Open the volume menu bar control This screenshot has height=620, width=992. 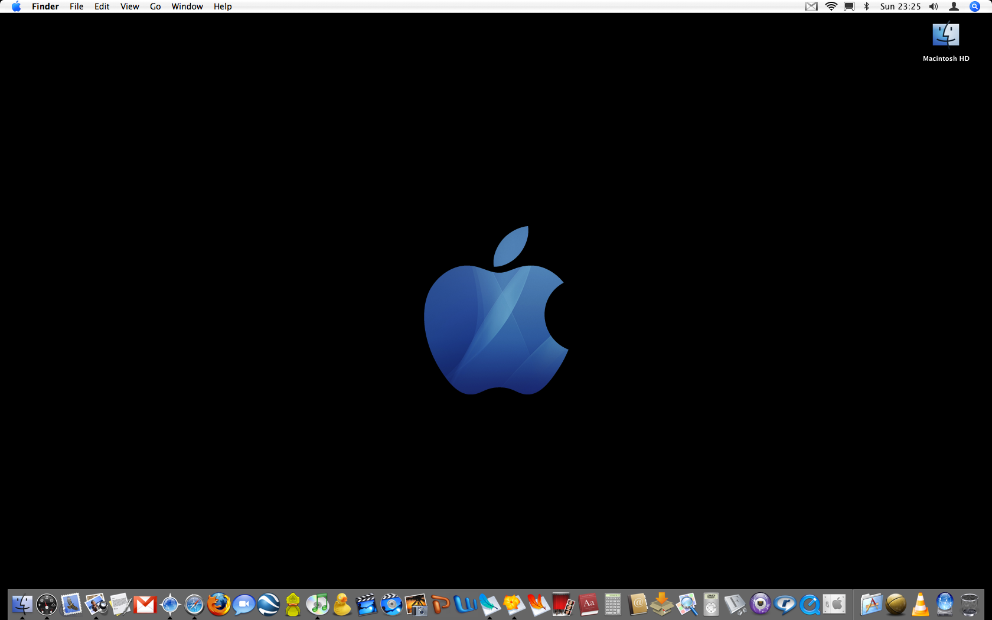(934, 6)
